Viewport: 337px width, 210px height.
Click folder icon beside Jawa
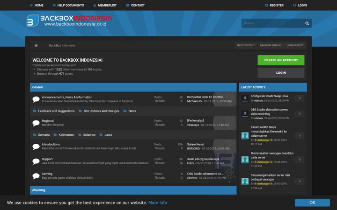[x=101, y=134]
